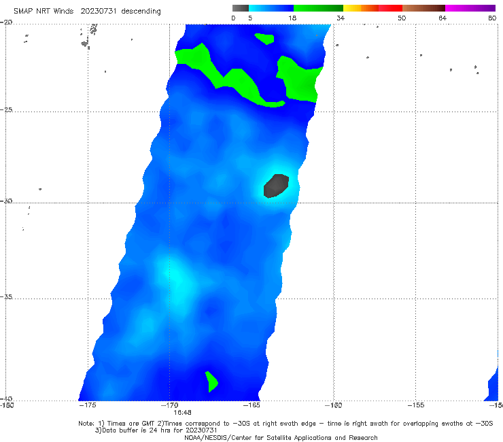
Task: Click the color bar label '18'
Action: (292, 18)
